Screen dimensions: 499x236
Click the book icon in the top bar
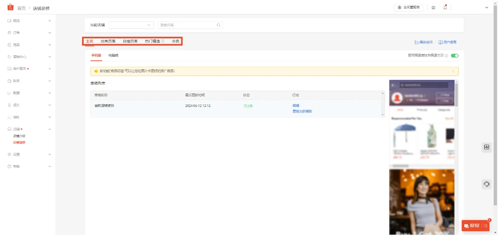pos(433,8)
